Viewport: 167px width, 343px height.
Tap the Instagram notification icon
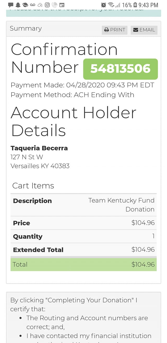coord(47,5)
